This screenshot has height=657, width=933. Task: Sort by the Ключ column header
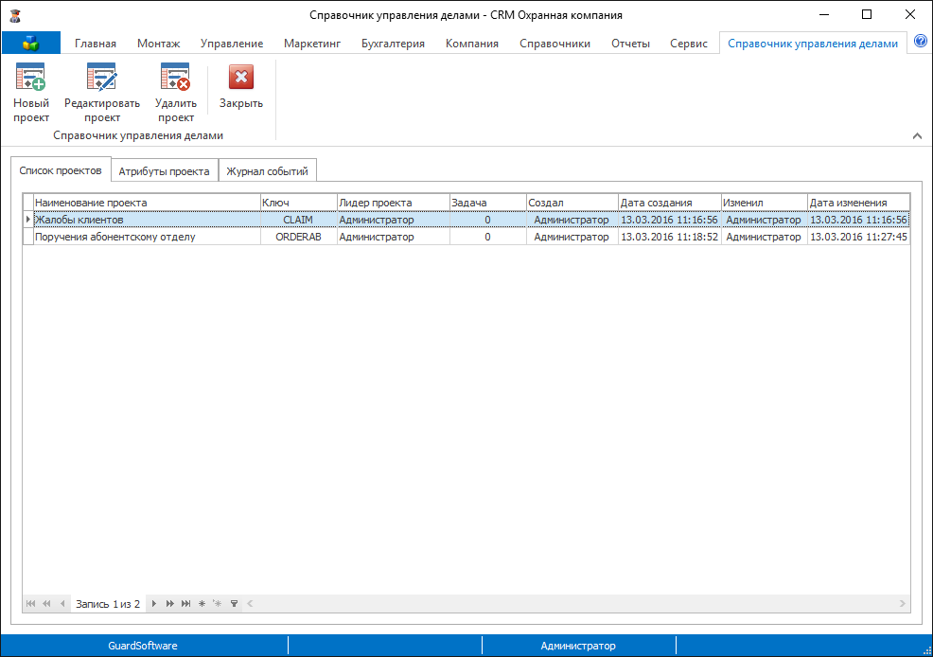[x=299, y=203]
